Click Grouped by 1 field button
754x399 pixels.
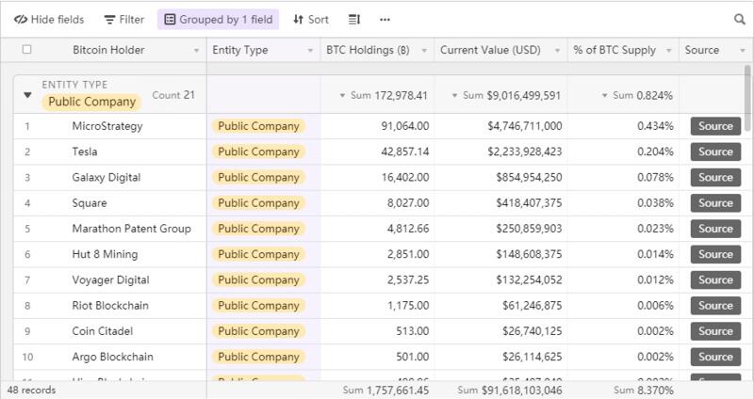pos(219,19)
